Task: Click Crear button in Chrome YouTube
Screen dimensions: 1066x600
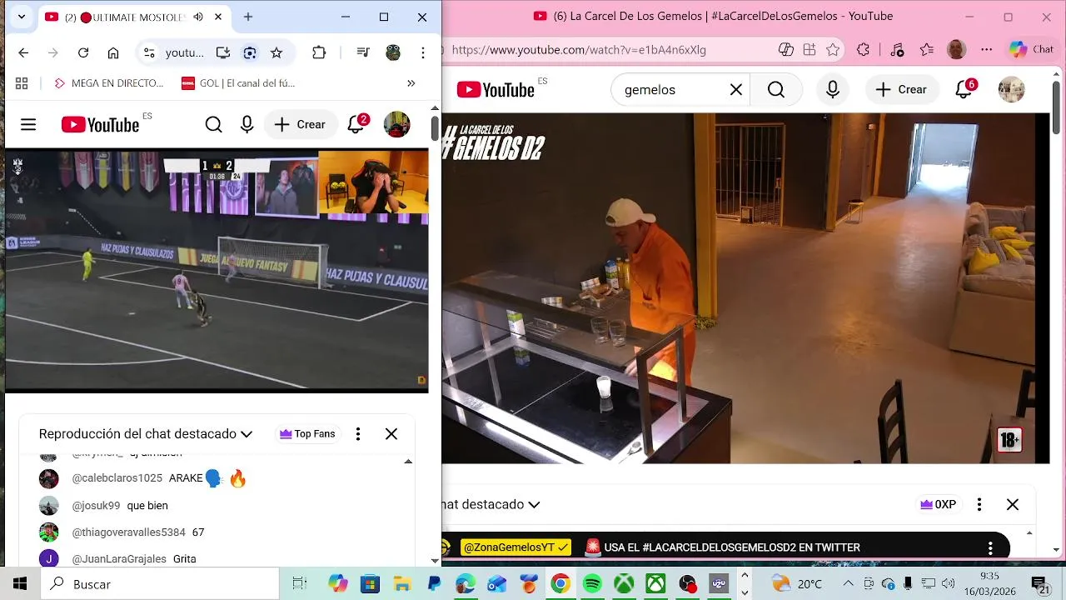Action: tap(300, 125)
